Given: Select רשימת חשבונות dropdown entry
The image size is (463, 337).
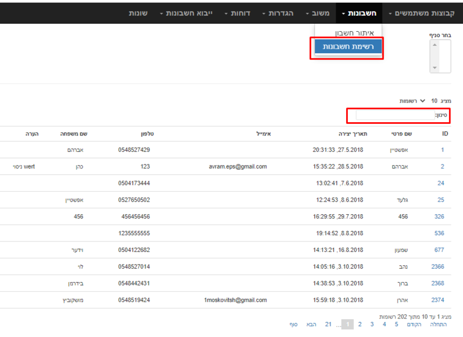Looking at the screenshot, I should 348,47.
